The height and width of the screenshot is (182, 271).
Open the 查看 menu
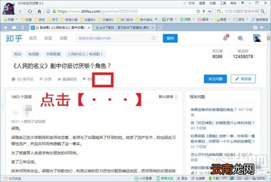(202, 3)
